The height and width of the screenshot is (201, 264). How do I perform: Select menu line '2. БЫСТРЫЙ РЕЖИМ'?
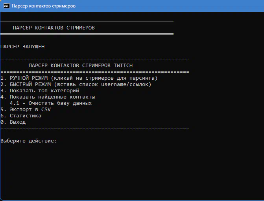[x=27, y=84]
